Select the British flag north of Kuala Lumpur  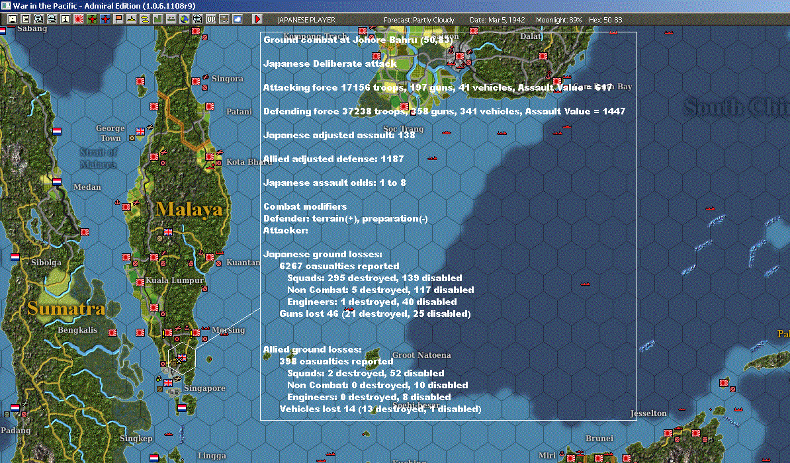[168, 232]
